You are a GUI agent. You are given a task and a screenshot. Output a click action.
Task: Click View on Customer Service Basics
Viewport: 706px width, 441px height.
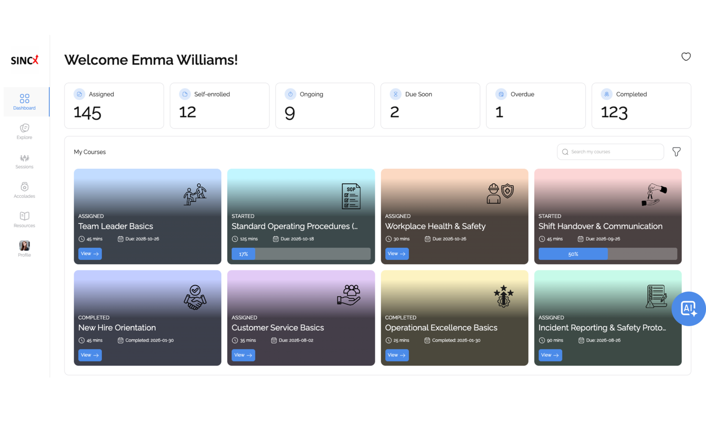(x=243, y=355)
